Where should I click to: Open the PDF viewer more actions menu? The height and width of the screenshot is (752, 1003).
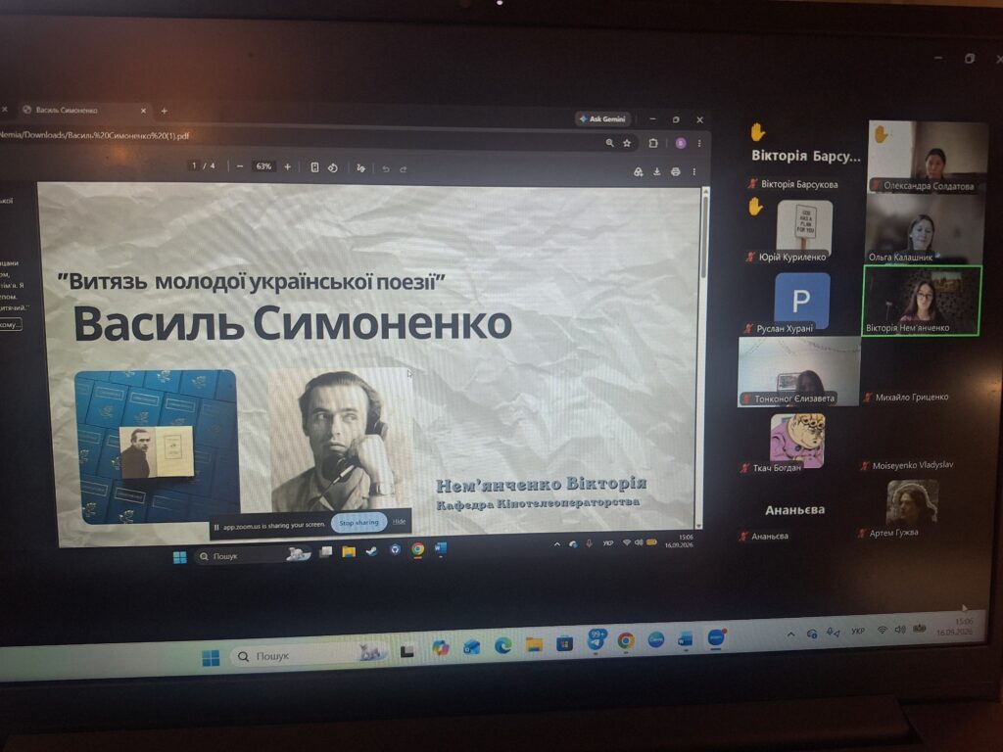pos(694,171)
